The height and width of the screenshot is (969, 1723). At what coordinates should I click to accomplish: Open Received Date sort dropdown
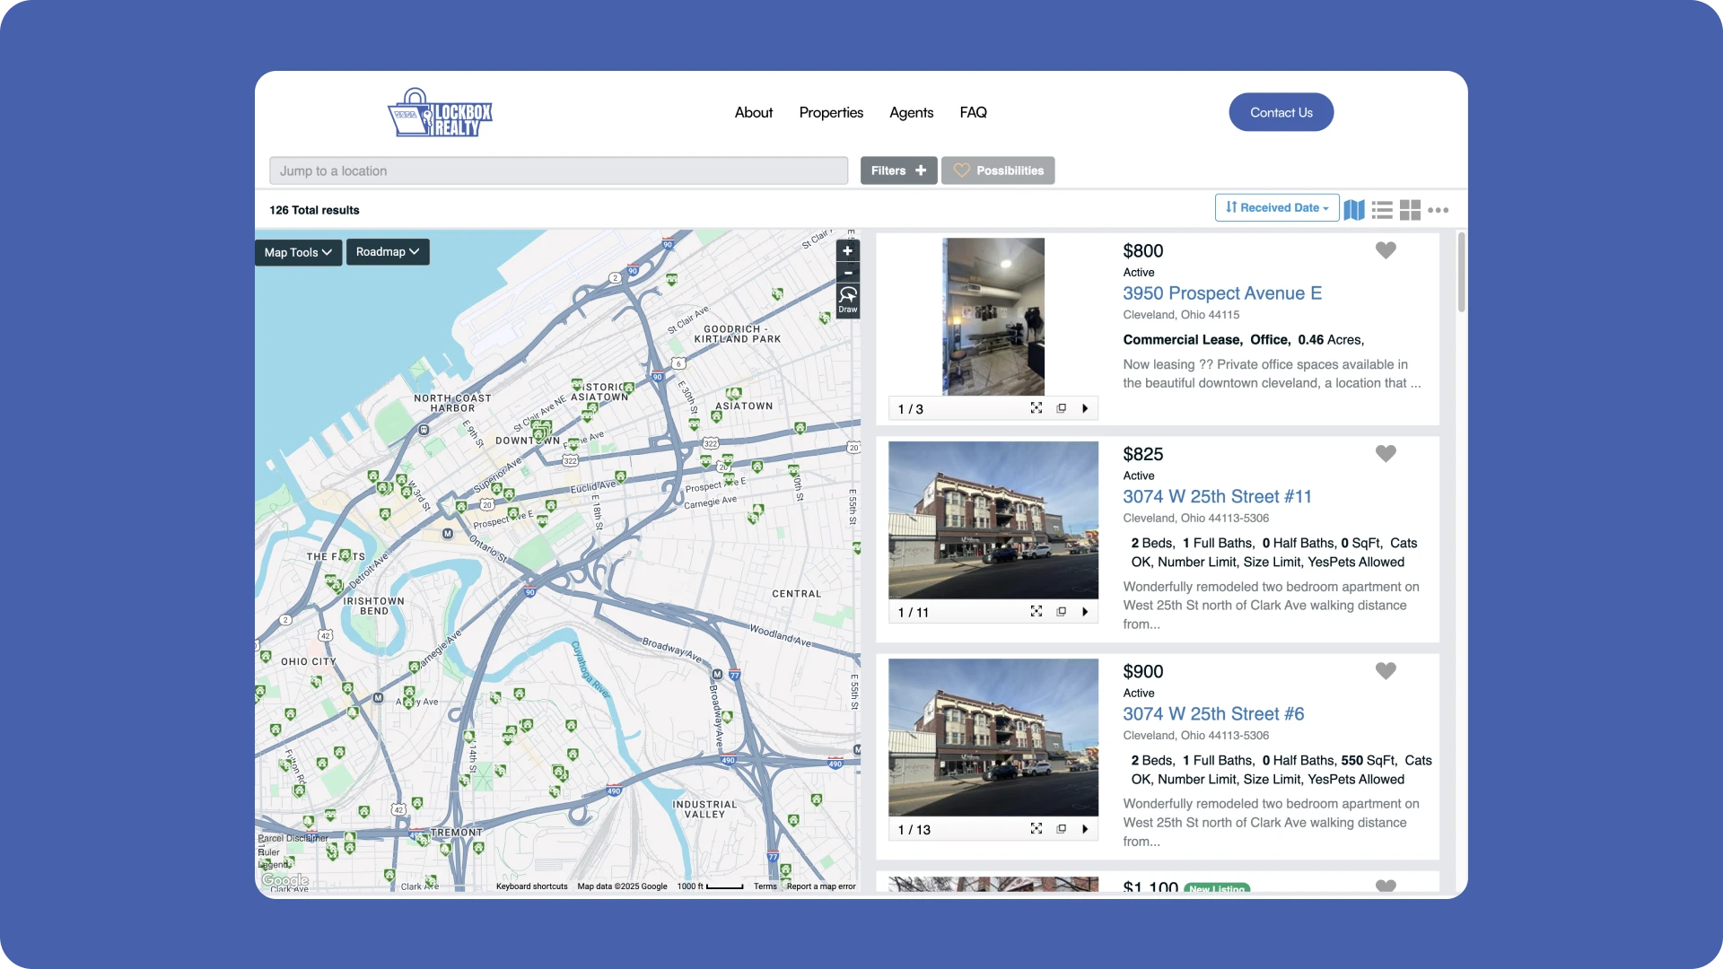(x=1276, y=207)
